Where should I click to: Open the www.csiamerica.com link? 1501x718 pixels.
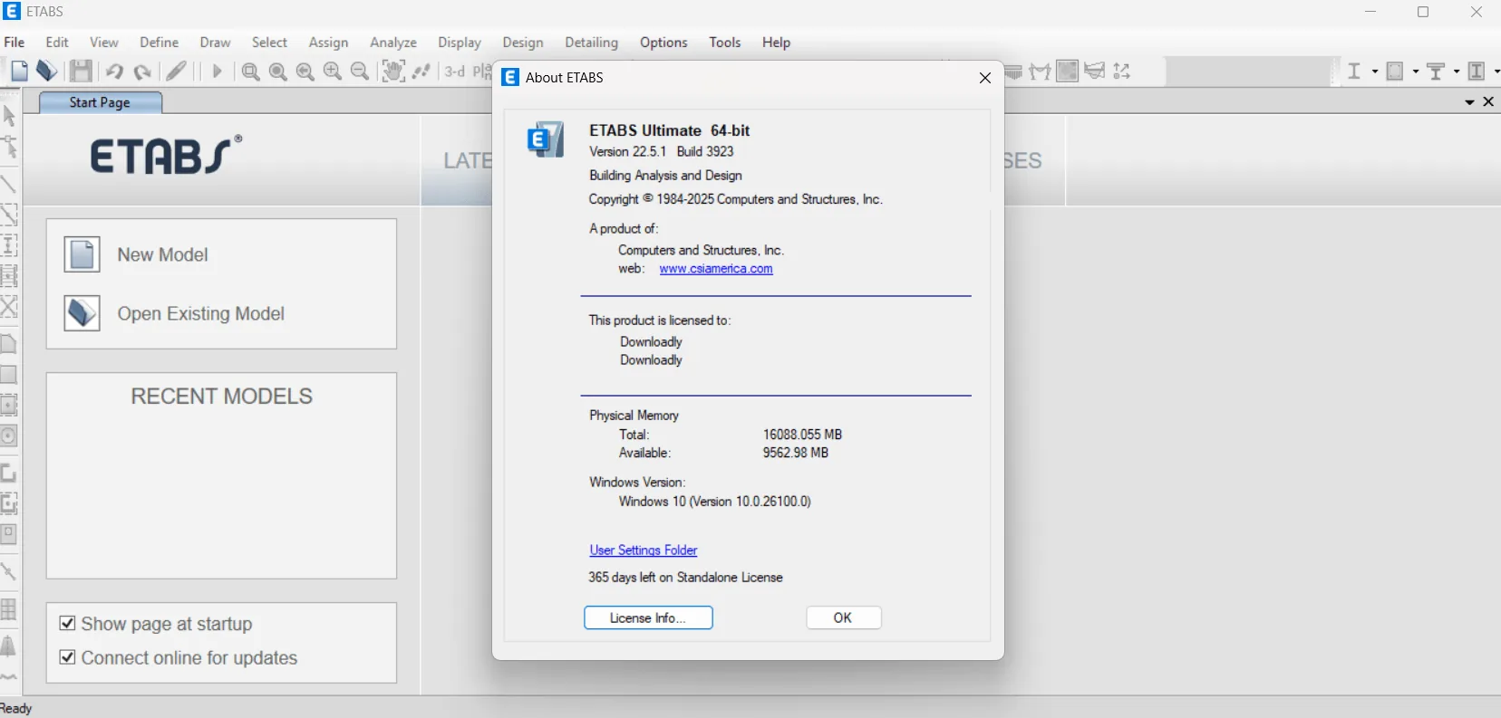[x=716, y=269]
